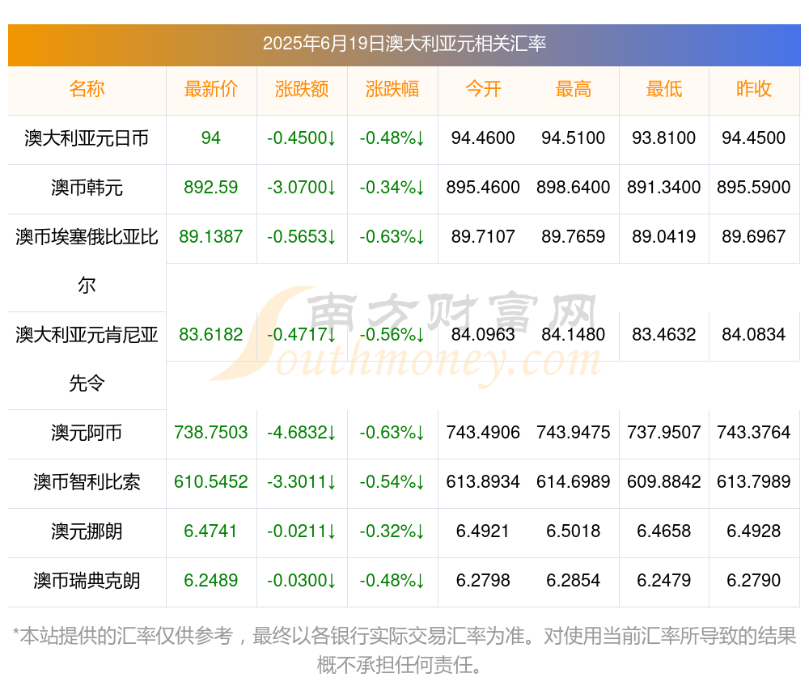Screen dimensions: 809x690
Task: Select the 澳币埃塞俄比亚比尔 row name
Action: point(87,261)
